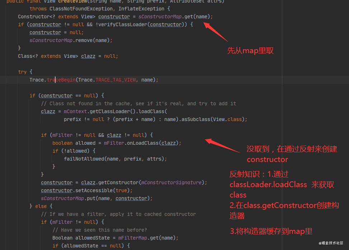Click the mConstructorSignature argument
The width and height of the screenshot is (349, 250).
(x=171, y=183)
